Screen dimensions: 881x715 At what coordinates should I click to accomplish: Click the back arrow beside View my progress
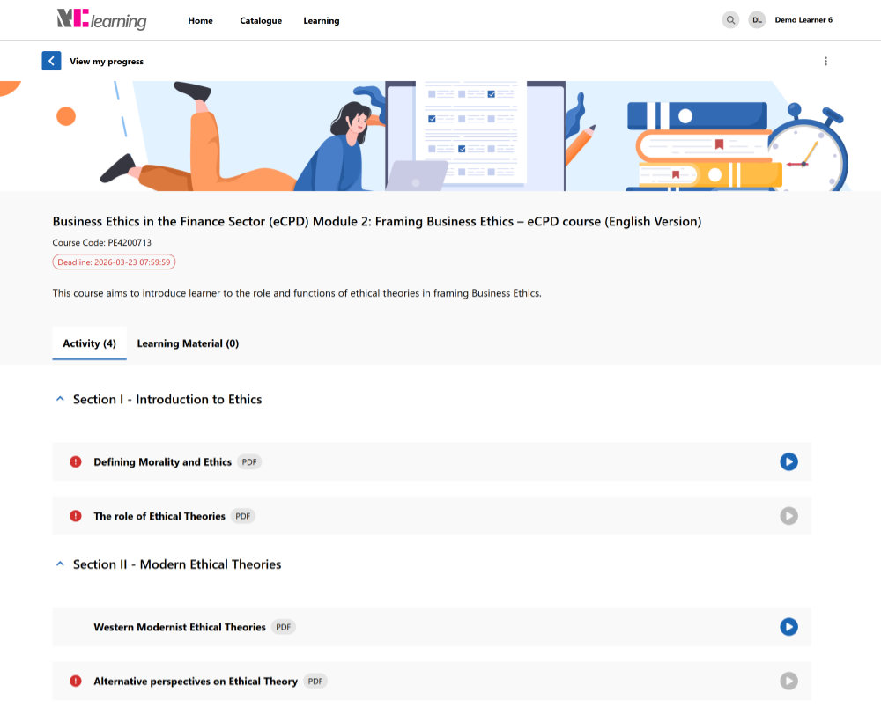(51, 61)
